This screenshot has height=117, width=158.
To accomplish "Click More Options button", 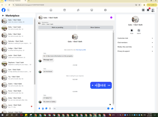I will tap(95, 27).
